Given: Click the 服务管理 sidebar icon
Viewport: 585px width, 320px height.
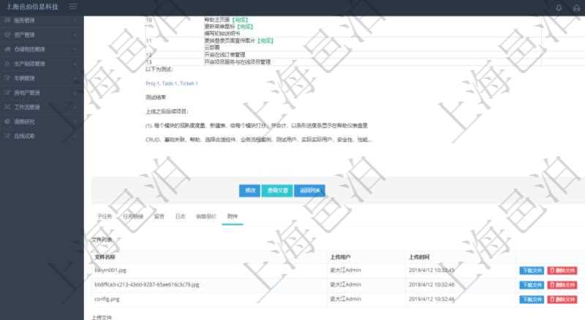Looking at the screenshot, I should tap(7, 20).
